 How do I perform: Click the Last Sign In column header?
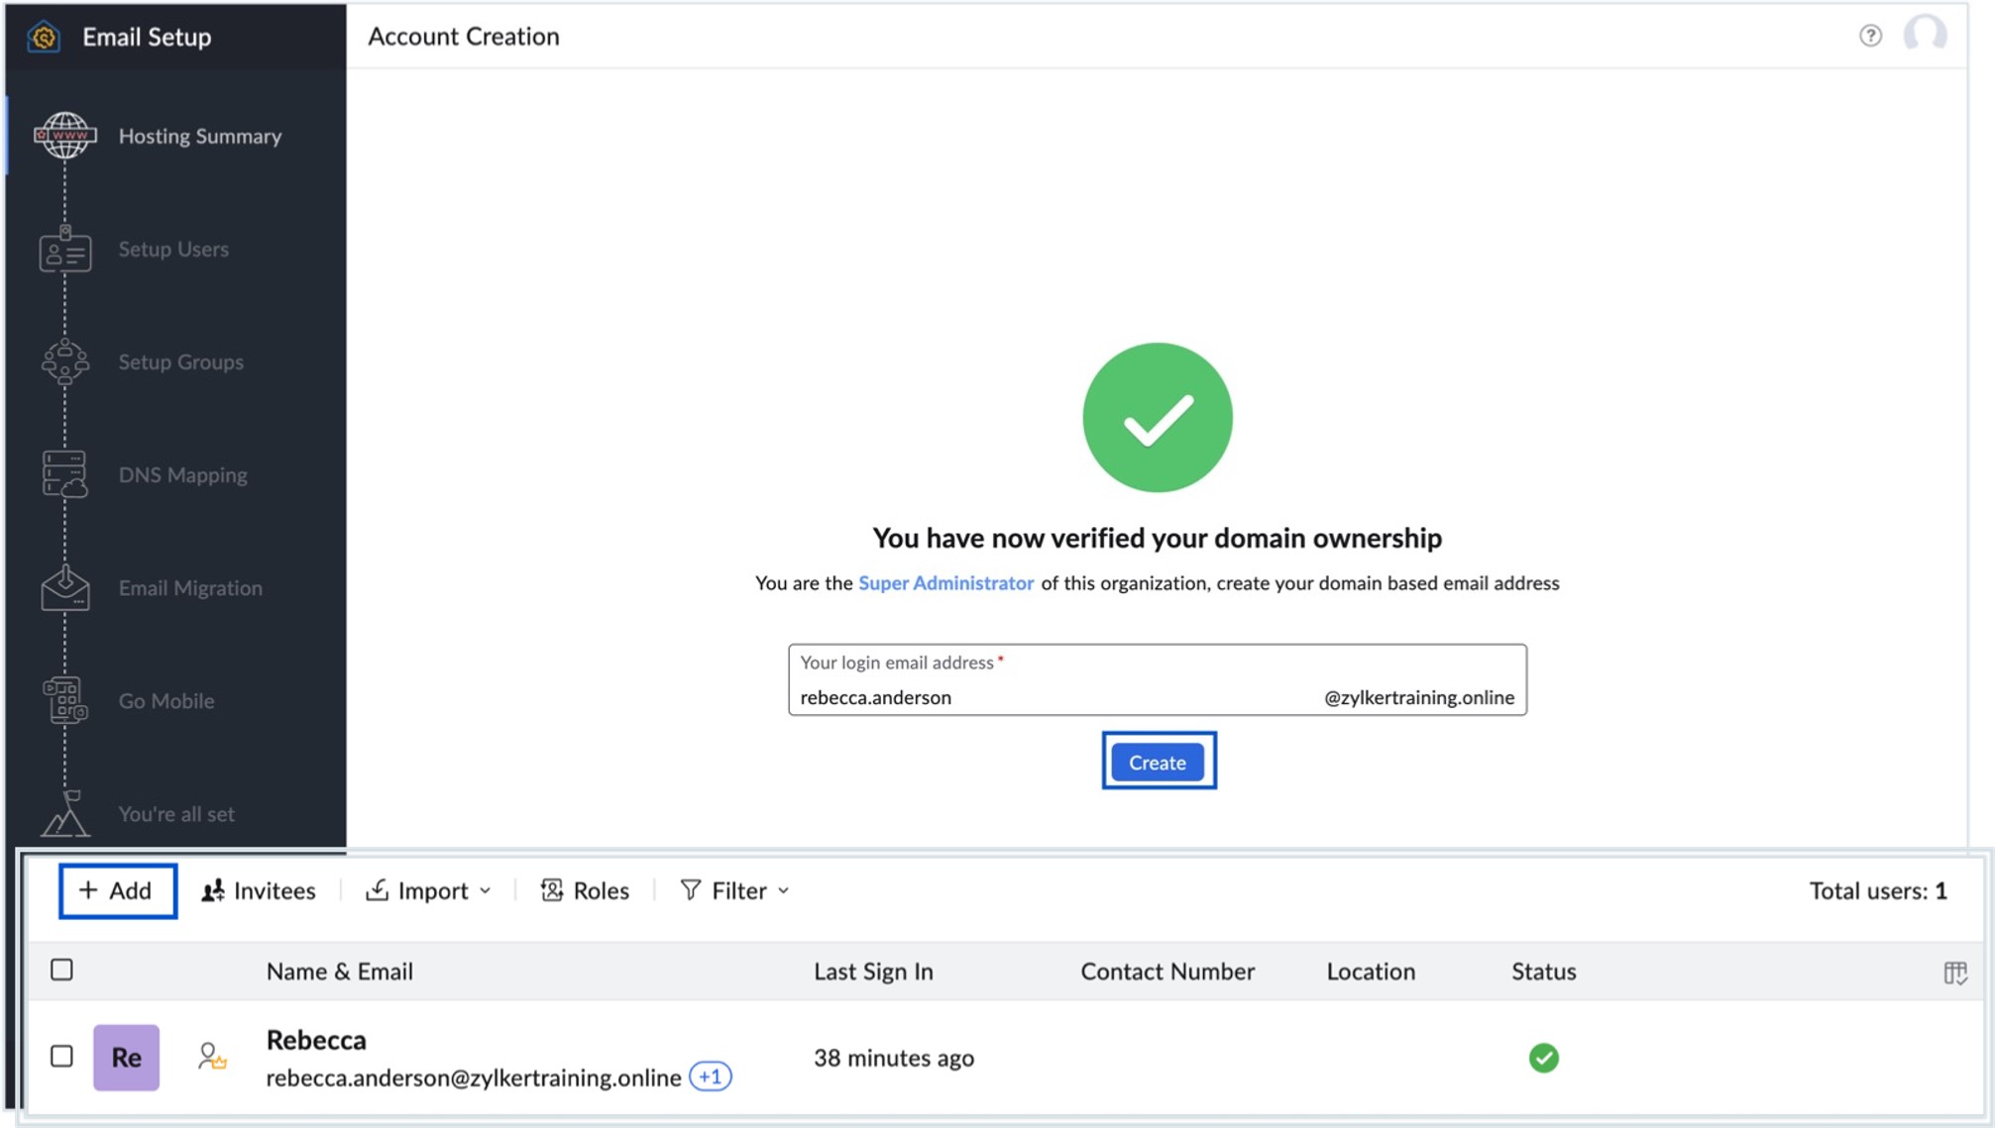tap(873, 972)
